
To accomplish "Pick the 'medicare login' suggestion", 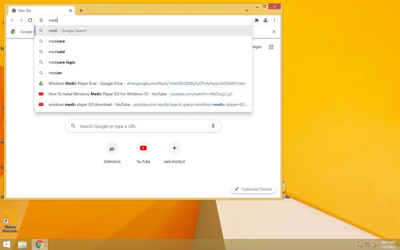I will point(143,62).
